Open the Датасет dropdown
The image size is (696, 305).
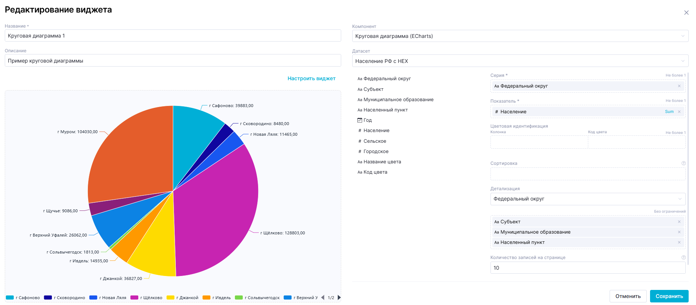click(x=520, y=61)
